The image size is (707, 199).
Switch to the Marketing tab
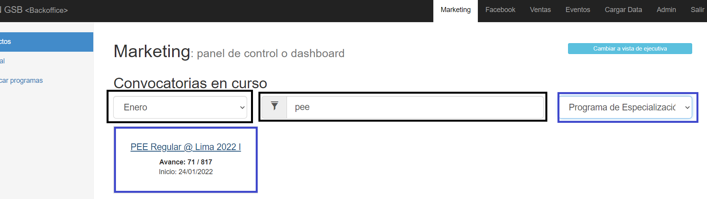[x=456, y=10]
